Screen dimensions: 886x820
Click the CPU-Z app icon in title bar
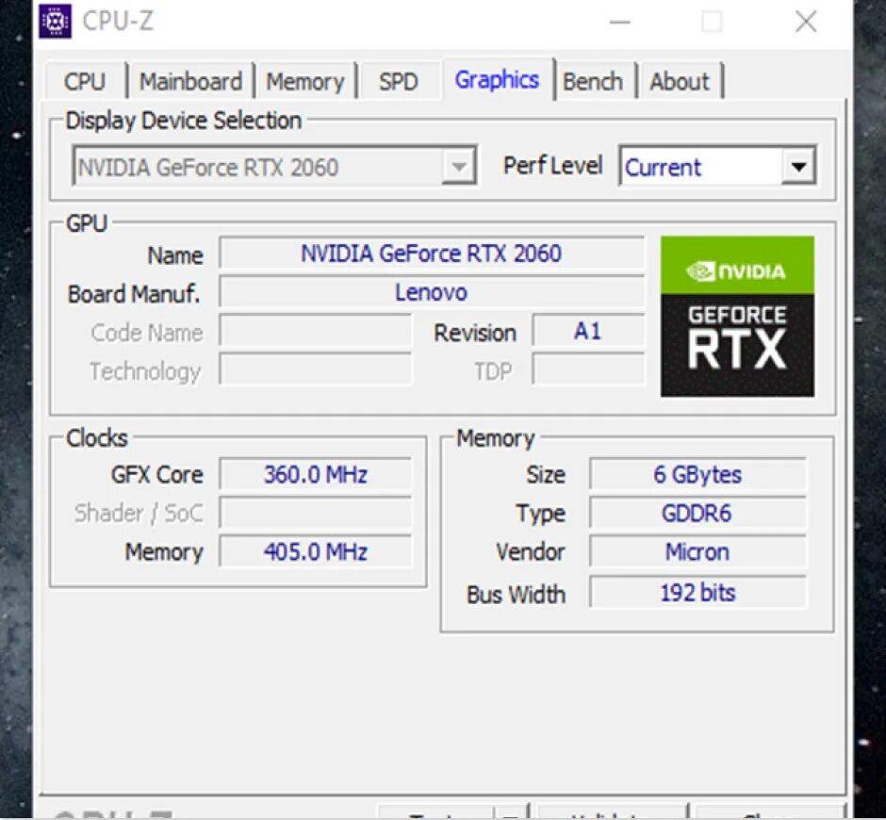click(55, 22)
